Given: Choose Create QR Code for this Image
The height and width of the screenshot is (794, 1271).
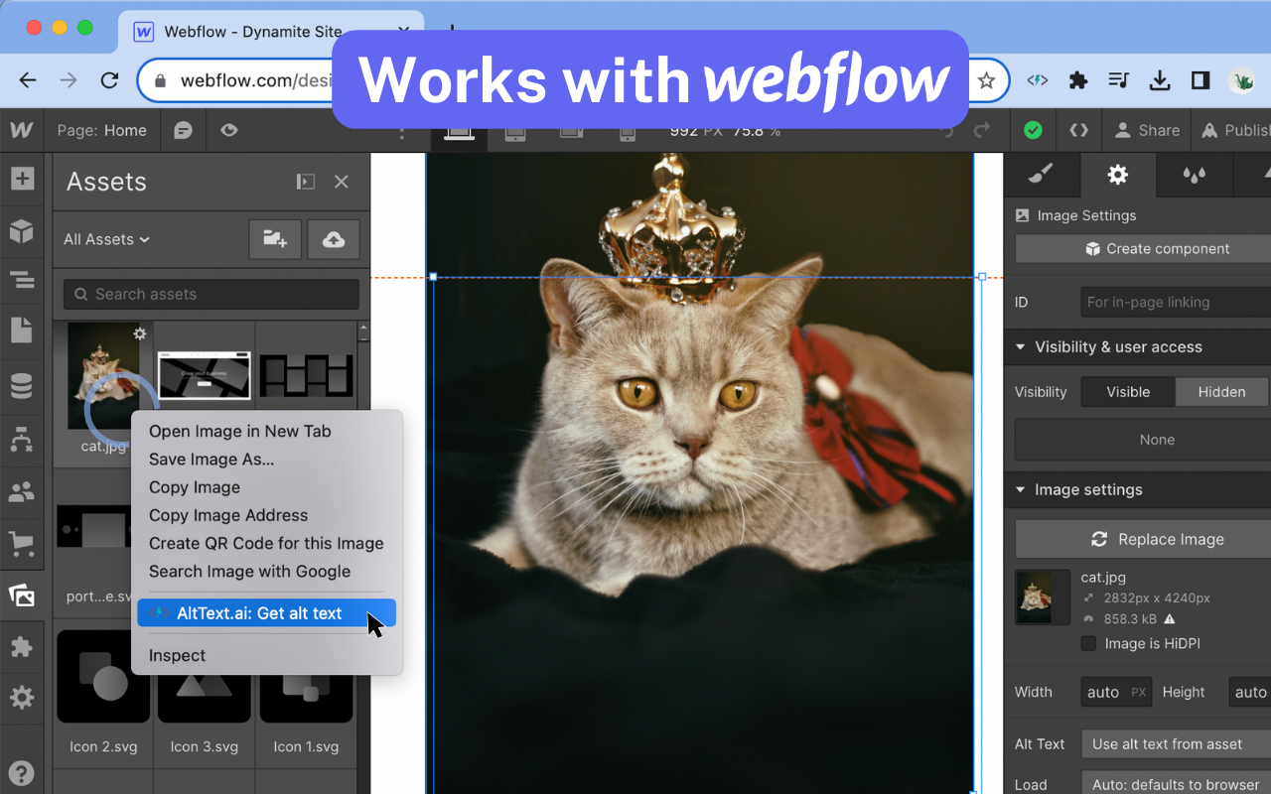Looking at the screenshot, I should coord(266,543).
